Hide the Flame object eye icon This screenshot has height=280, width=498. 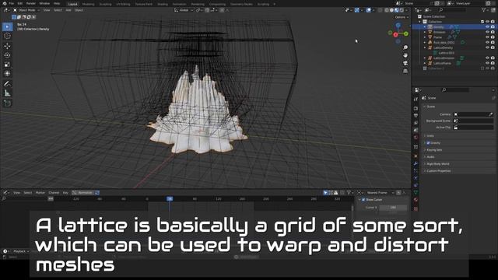click(487, 37)
